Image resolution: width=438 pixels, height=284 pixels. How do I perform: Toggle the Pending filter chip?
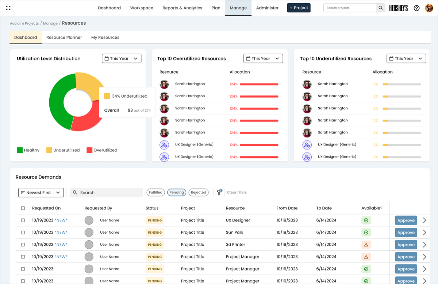pos(177,192)
